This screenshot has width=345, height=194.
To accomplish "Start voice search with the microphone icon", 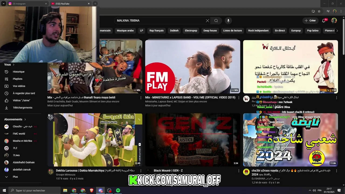I will (x=228, y=21).
